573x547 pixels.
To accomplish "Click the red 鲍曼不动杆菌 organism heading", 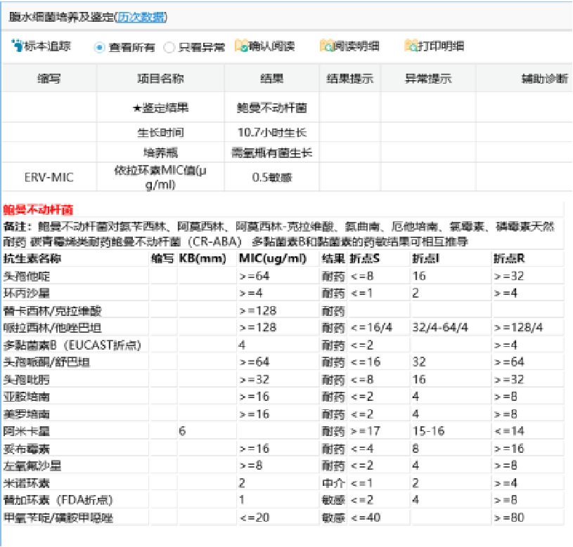I will click(x=38, y=210).
